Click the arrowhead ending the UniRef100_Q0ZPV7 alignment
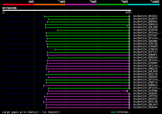Viewport: 162px width, 114px height. tap(130, 19)
